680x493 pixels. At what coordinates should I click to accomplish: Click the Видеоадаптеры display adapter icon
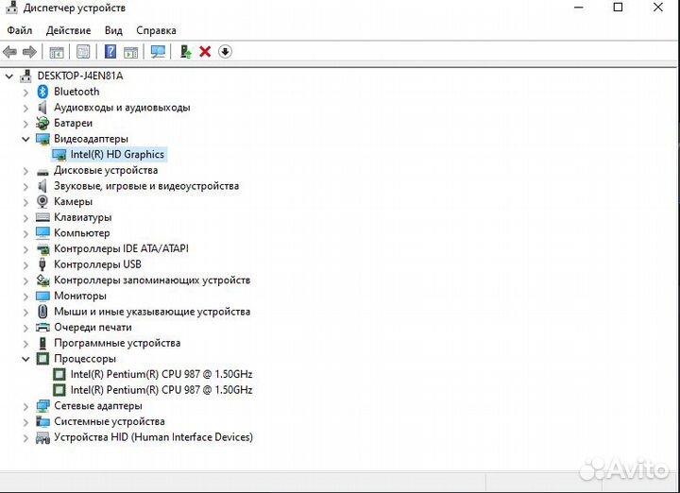coord(42,139)
